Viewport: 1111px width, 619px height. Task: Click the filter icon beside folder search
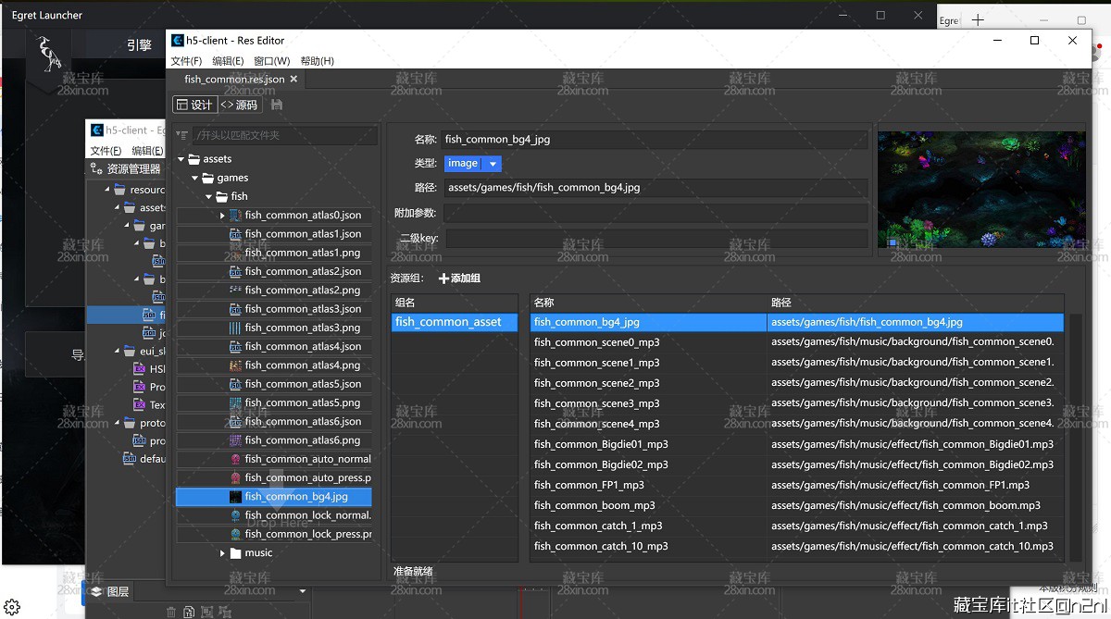click(x=182, y=136)
